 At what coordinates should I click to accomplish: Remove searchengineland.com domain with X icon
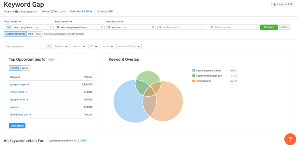pos(50,27)
